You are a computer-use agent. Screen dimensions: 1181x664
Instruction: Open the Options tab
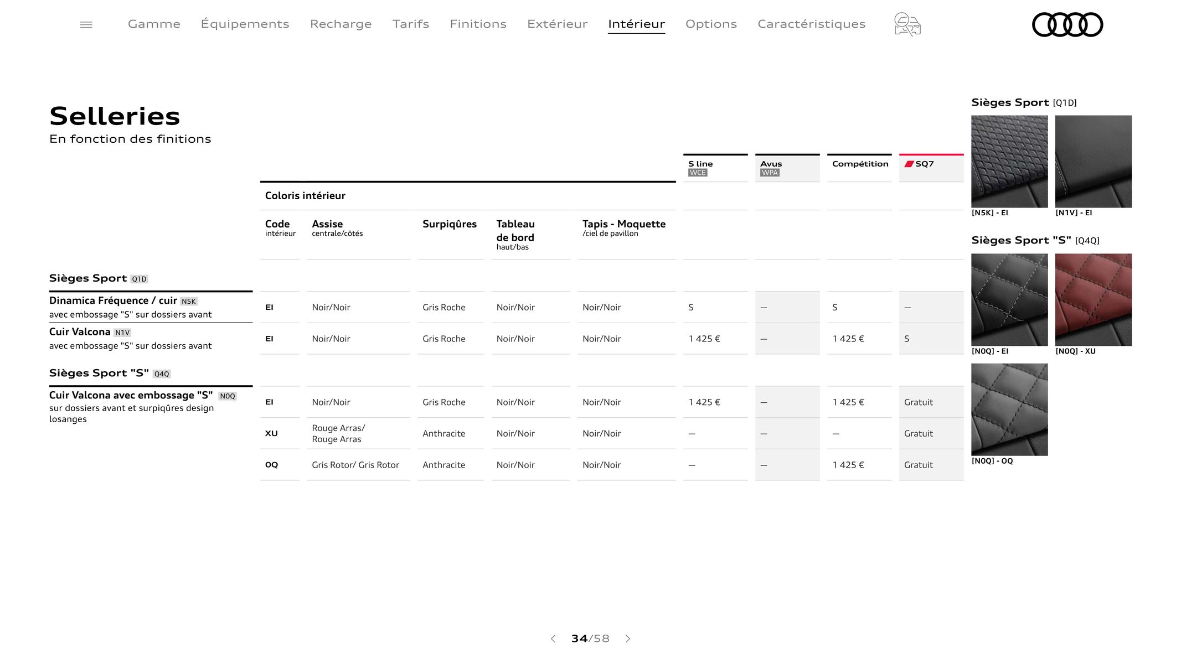pyautogui.click(x=711, y=24)
